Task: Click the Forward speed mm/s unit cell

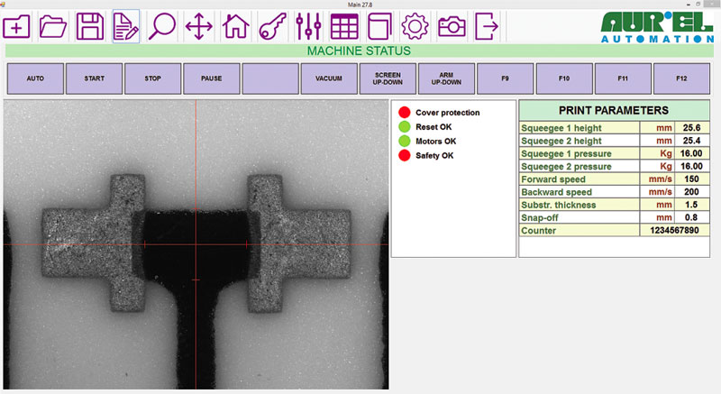Action: click(657, 179)
